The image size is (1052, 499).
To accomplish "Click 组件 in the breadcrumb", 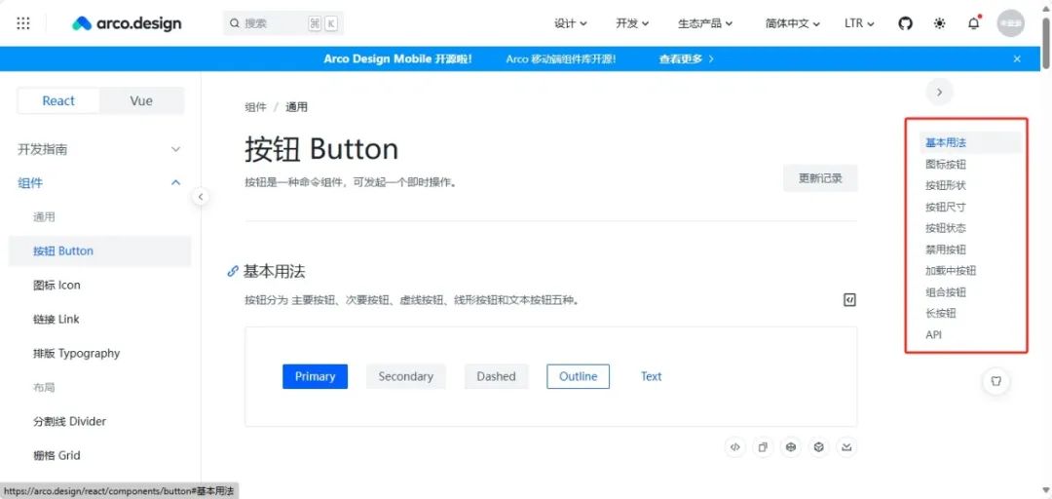I will tap(255, 107).
